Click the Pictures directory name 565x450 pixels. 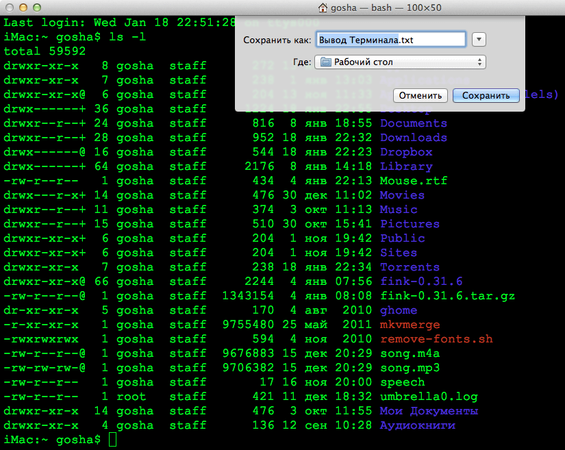410,224
